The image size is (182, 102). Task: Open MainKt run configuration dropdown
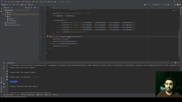pos(156,5)
